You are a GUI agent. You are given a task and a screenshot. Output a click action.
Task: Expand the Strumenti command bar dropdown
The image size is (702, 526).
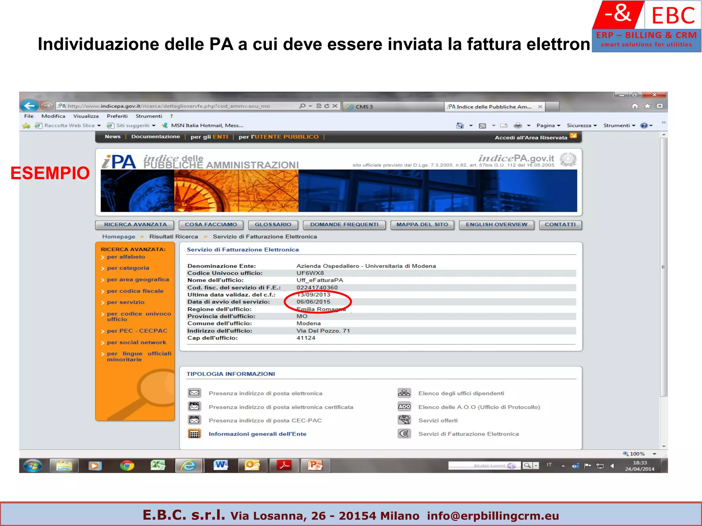click(x=619, y=126)
